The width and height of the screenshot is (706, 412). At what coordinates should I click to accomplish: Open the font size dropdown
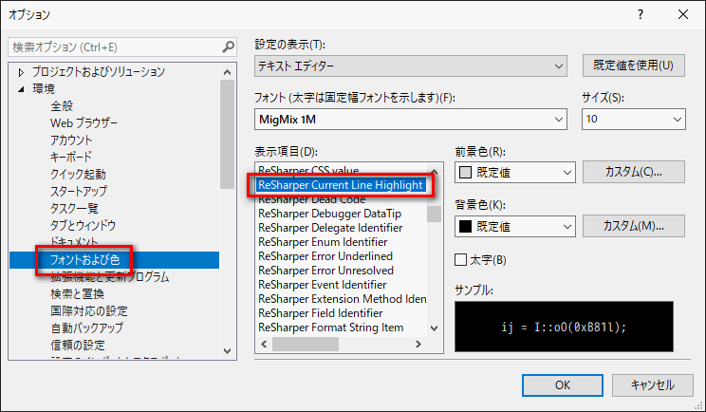point(634,119)
